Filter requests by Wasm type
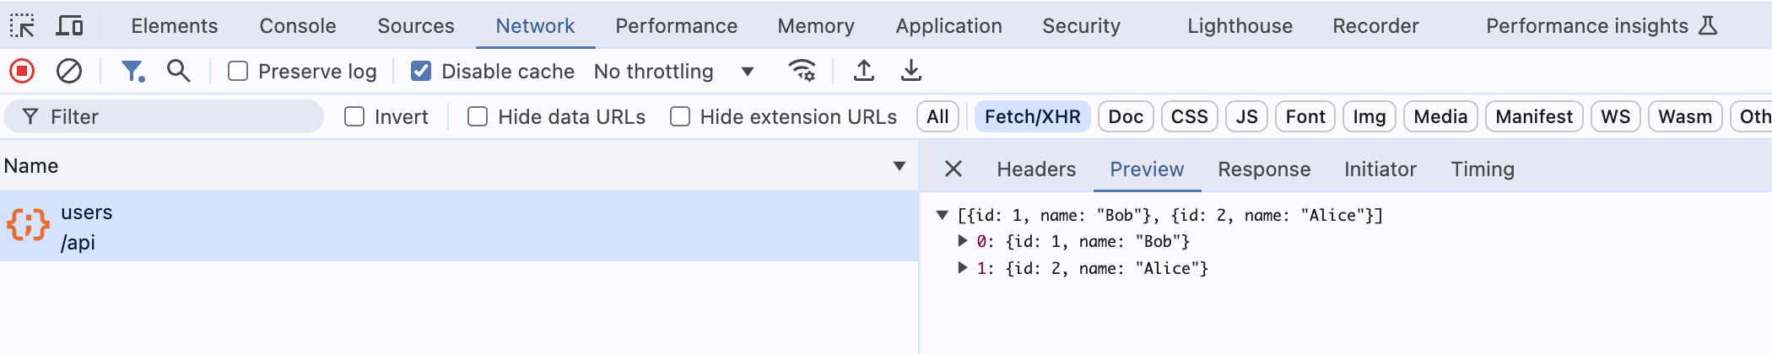Screen dimensions: 1772x354 (x=1685, y=116)
